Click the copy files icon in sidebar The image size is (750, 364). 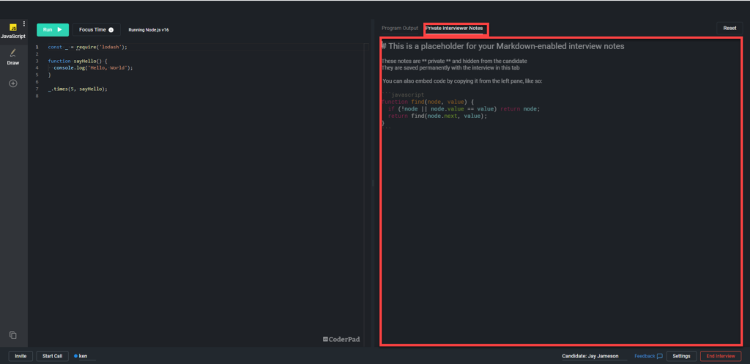click(13, 335)
